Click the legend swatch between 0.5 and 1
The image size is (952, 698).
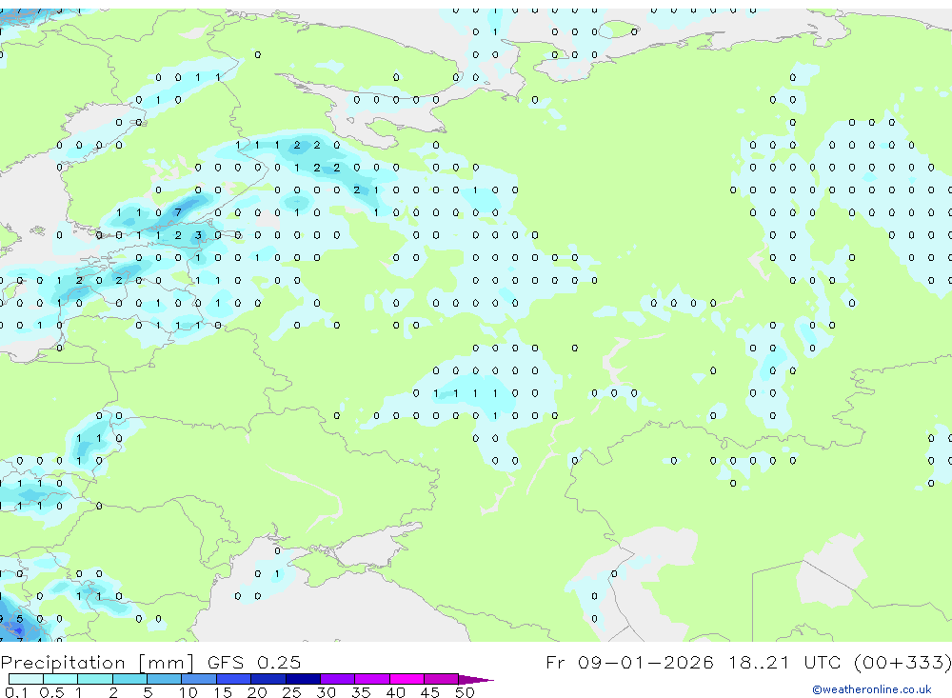[61, 679]
